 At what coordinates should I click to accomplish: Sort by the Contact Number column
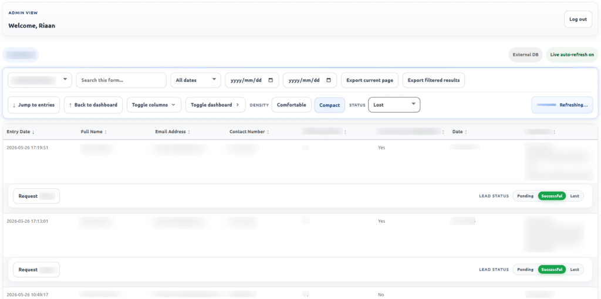pos(249,132)
